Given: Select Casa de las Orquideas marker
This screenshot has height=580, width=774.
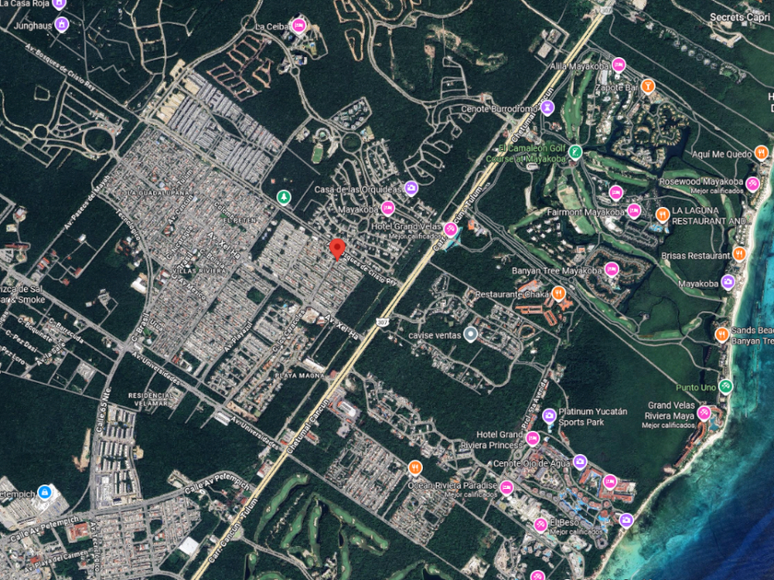Looking at the screenshot, I should point(411,188).
